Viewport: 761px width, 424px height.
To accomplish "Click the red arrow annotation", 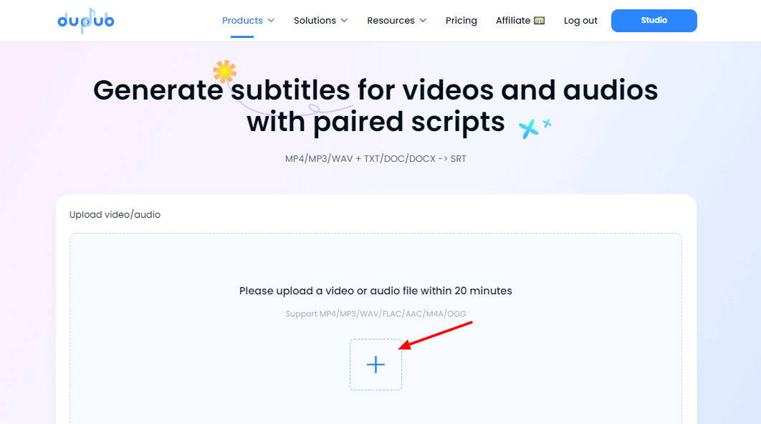I will click(436, 335).
